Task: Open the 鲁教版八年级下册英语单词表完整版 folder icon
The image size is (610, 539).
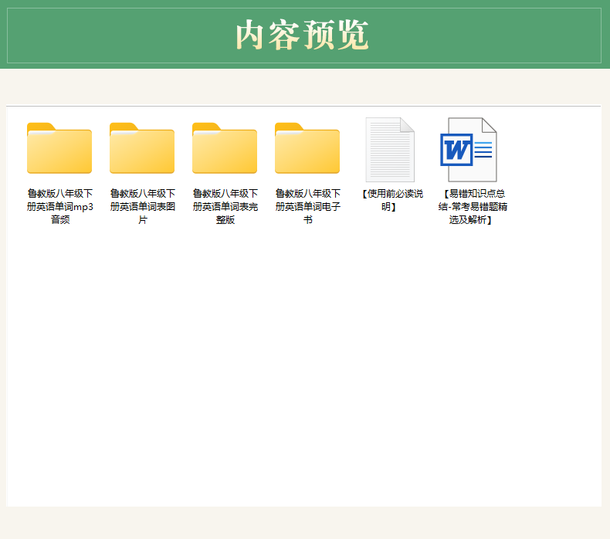Action: 225,148
